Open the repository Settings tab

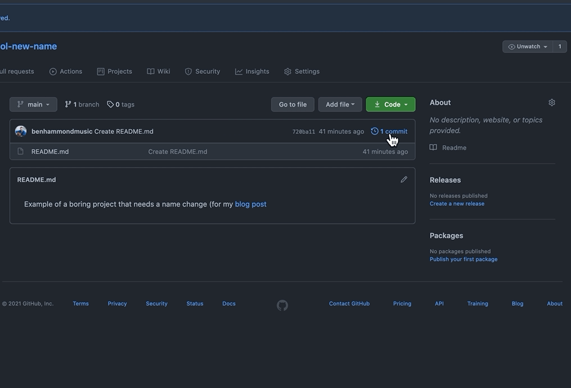click(302, 71)
